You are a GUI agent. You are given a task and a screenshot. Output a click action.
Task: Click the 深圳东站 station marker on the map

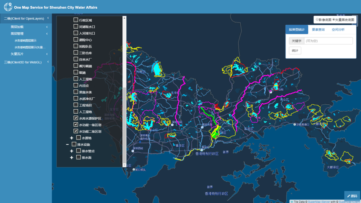pos(202,127)
